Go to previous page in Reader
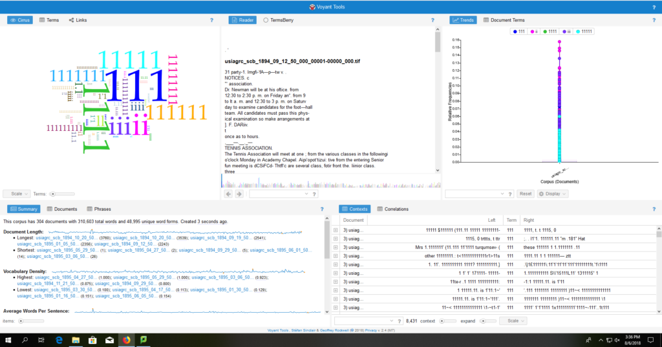 coord(228,194)
